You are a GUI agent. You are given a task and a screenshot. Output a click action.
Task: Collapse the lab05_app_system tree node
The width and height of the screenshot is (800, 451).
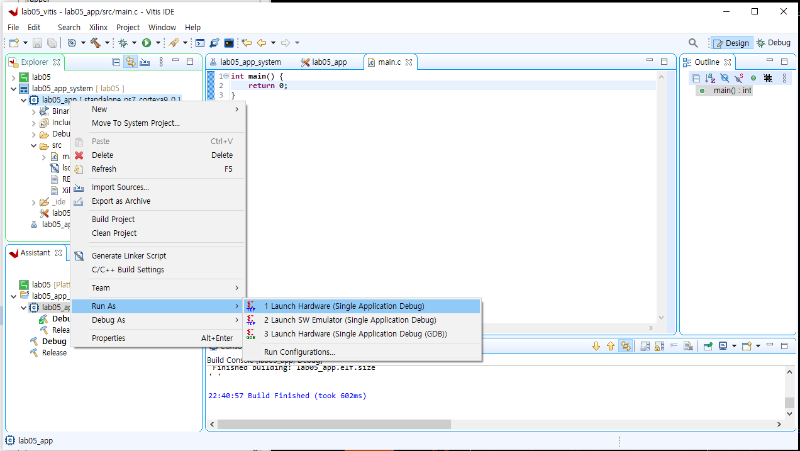pos(14,89)
